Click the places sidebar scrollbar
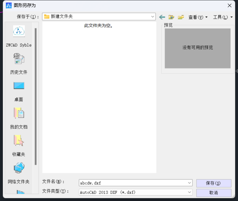 [x=36, y=96]
